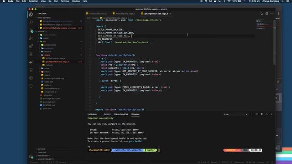
Task: Expand the TIMELINE section
Action: [42, 153]
